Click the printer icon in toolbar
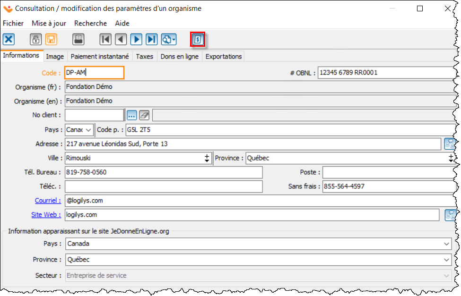The width and height of the screenshot is (461, 296). click(x=78, y=40)
